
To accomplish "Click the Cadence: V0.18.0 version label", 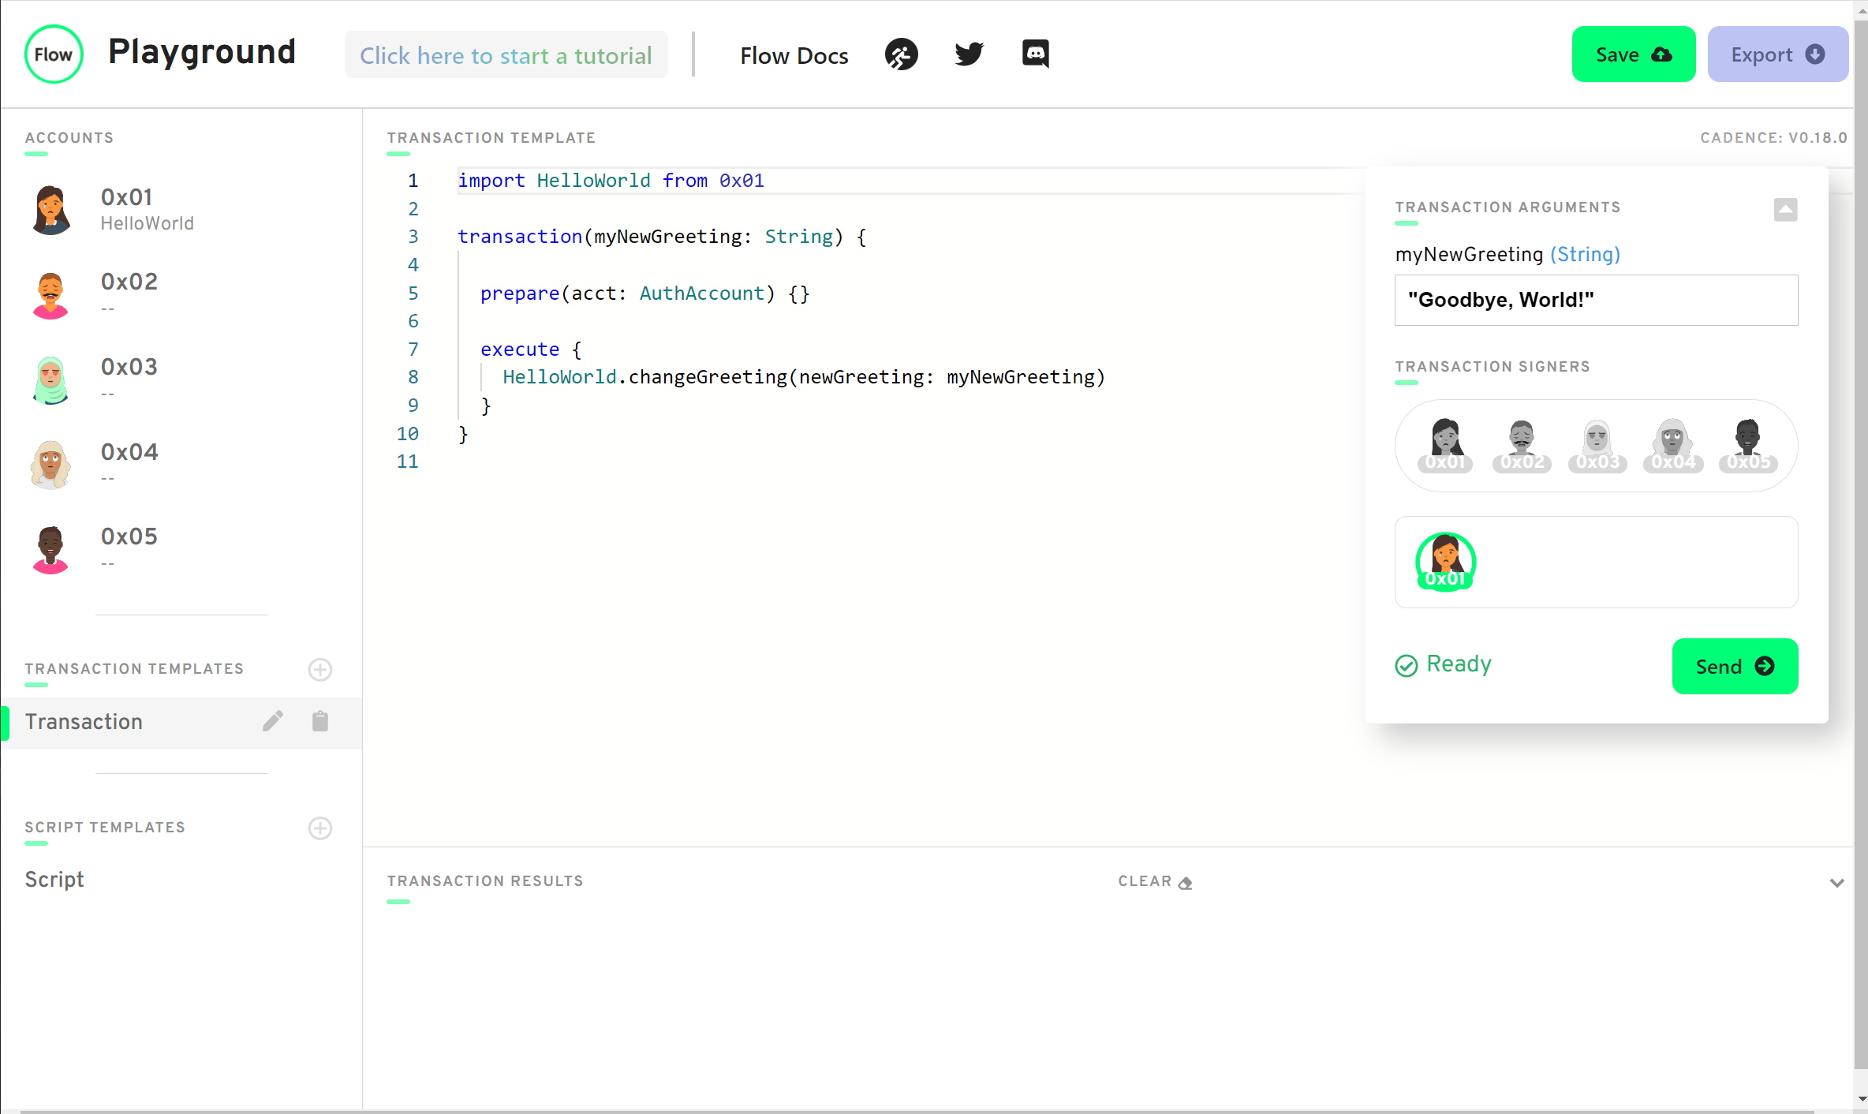I will (1773, 138).
